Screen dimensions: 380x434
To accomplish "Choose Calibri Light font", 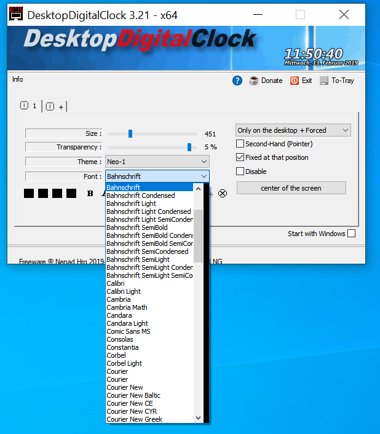I will tap(150, 291).
